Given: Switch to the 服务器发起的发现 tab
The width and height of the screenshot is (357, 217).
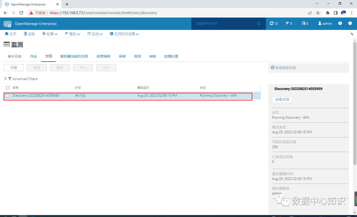Looking at the screenshot, I should click(74, 56).
